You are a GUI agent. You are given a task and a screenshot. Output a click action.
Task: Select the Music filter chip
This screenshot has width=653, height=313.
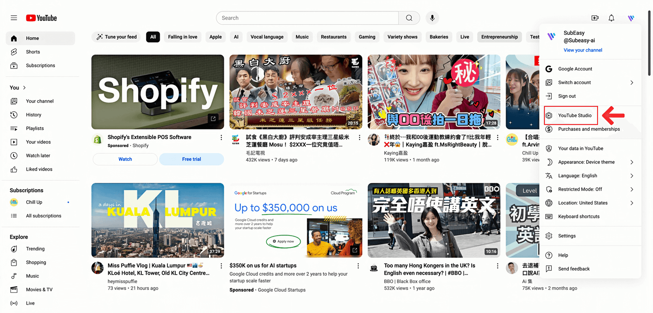click(x=302, y=37)
